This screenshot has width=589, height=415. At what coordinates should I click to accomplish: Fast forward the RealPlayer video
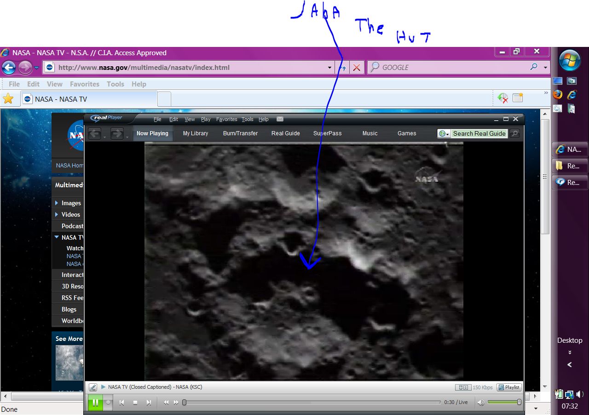176,402
